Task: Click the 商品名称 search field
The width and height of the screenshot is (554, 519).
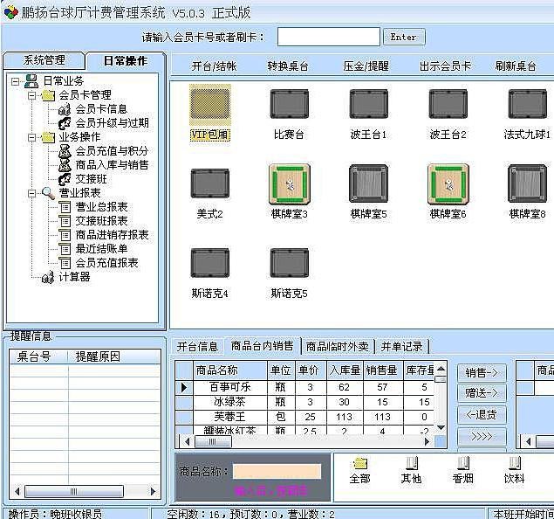Action: coord(276,472)
